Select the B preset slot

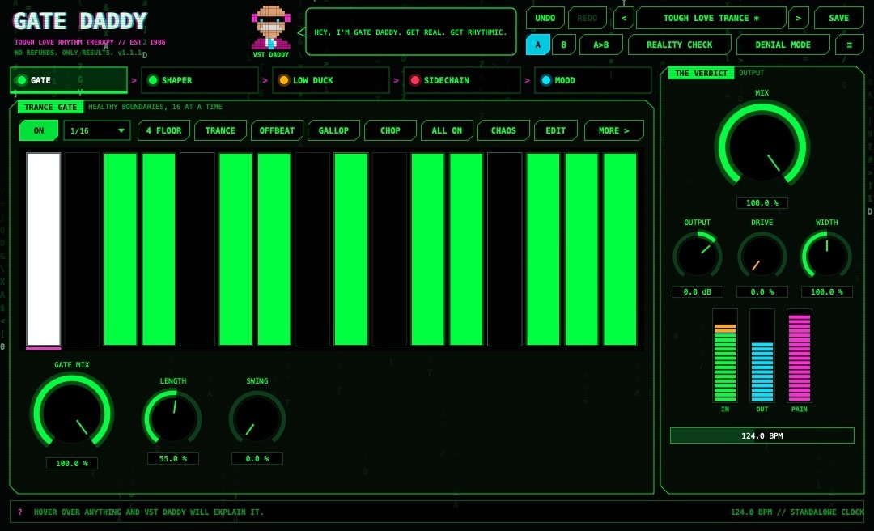[563, 45]
